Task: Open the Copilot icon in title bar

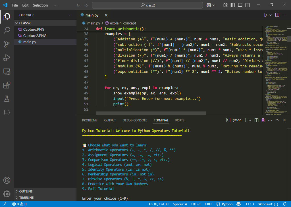Action: (x=209, y=5)
